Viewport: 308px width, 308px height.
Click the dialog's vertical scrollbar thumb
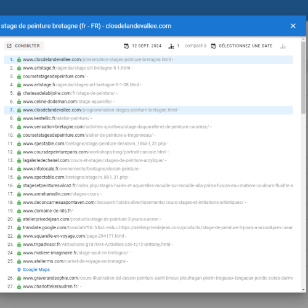(304, 78)
